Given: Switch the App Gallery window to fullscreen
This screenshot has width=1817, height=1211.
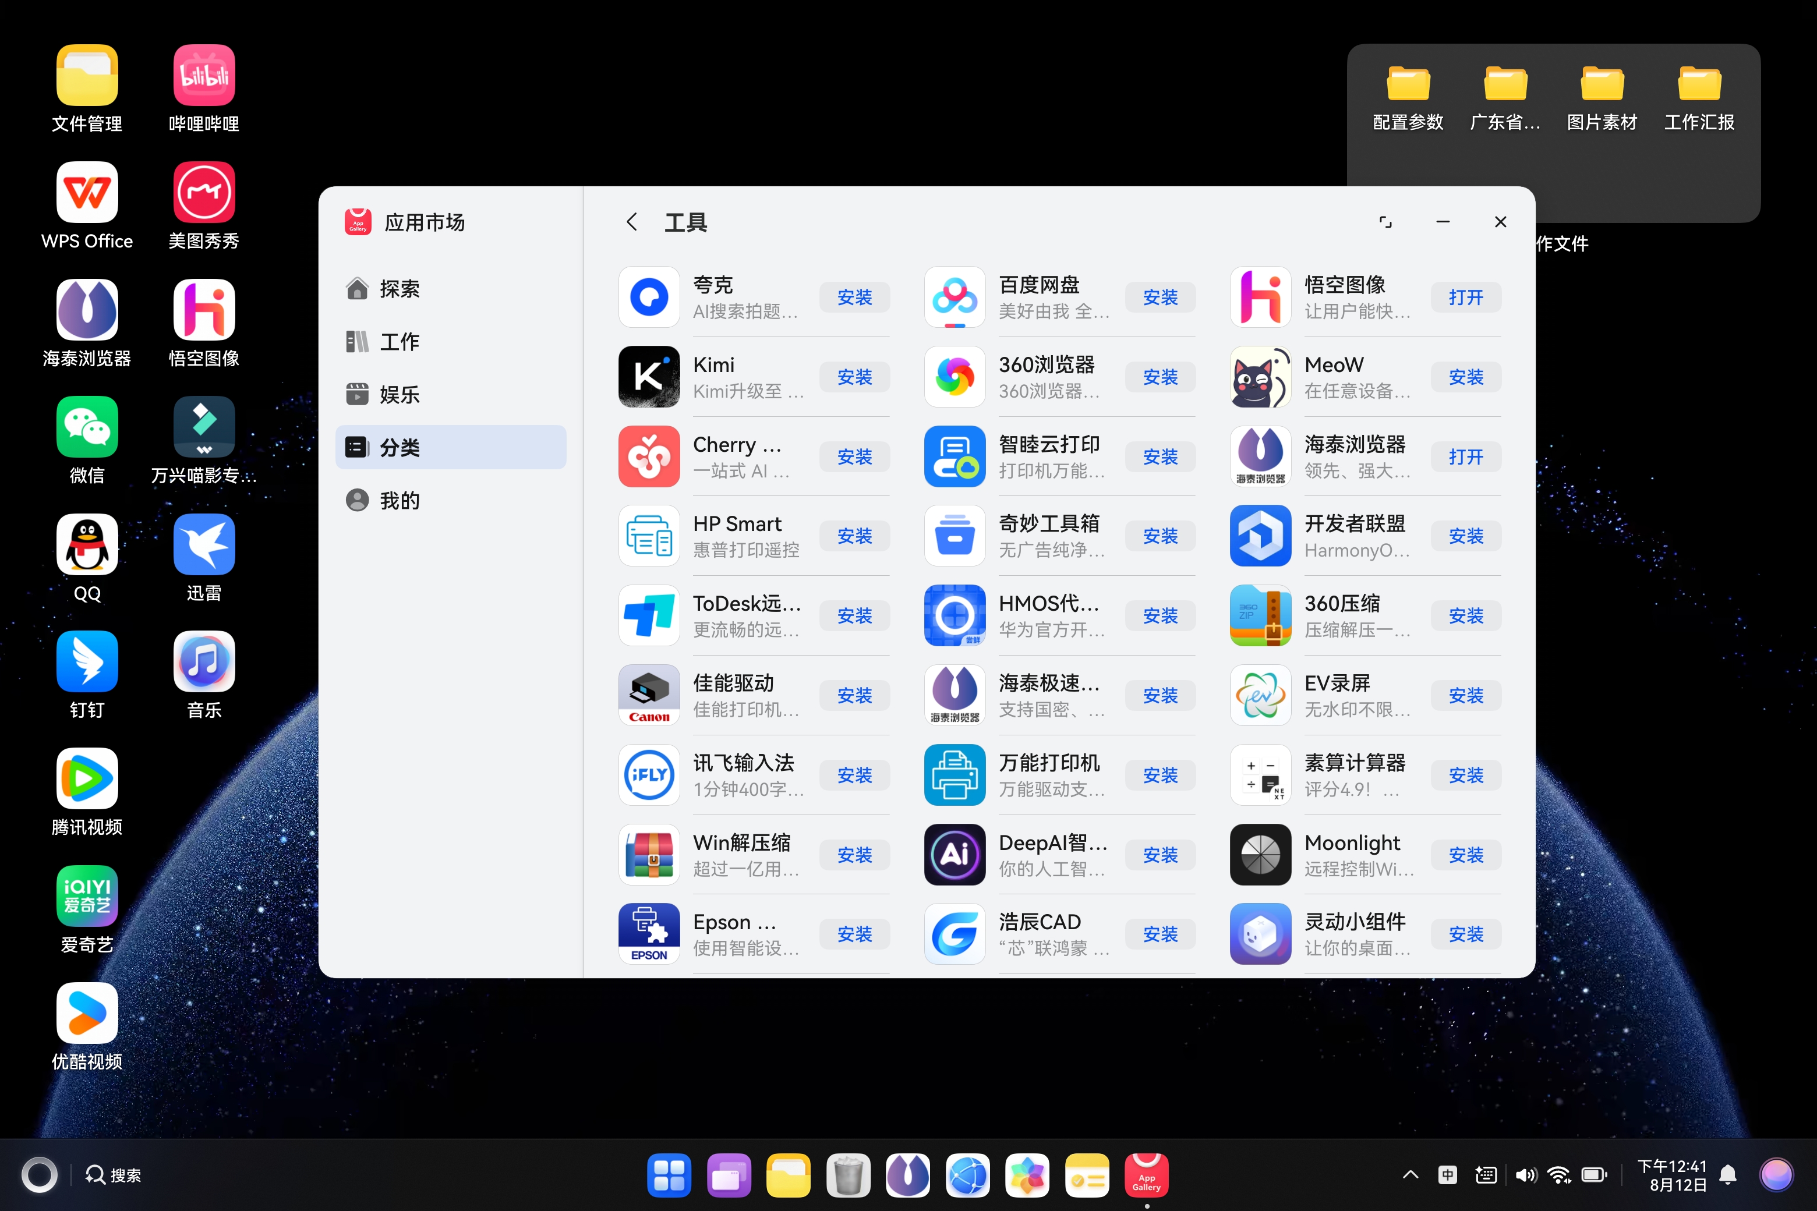Looking at the screenshot, I should click(x=1385, y=222).
